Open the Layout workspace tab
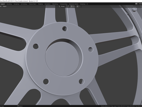Viewport: 142px width, 107px height. [3, 4]
